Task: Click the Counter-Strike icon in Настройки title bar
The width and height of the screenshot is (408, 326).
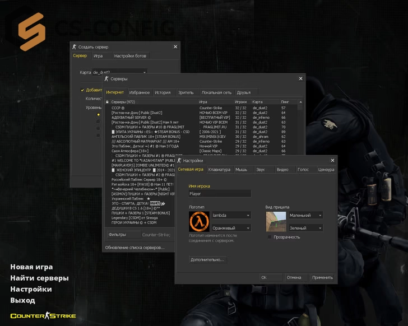Action: (x=179, y=160)
